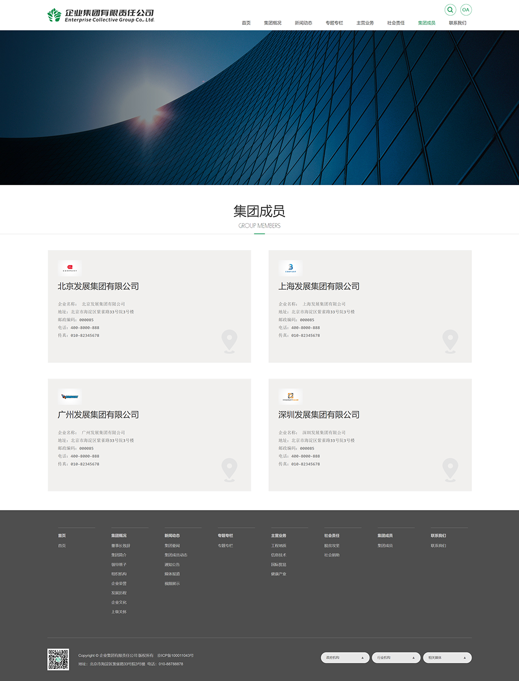Go to 联系我们 in top navigation
Screen dimensions: 519x681
(x=458, y=23)
